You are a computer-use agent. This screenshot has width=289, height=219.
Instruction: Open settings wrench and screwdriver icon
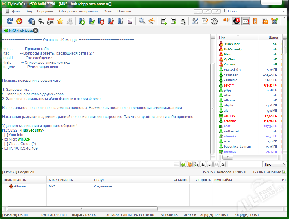coord(195,21)
